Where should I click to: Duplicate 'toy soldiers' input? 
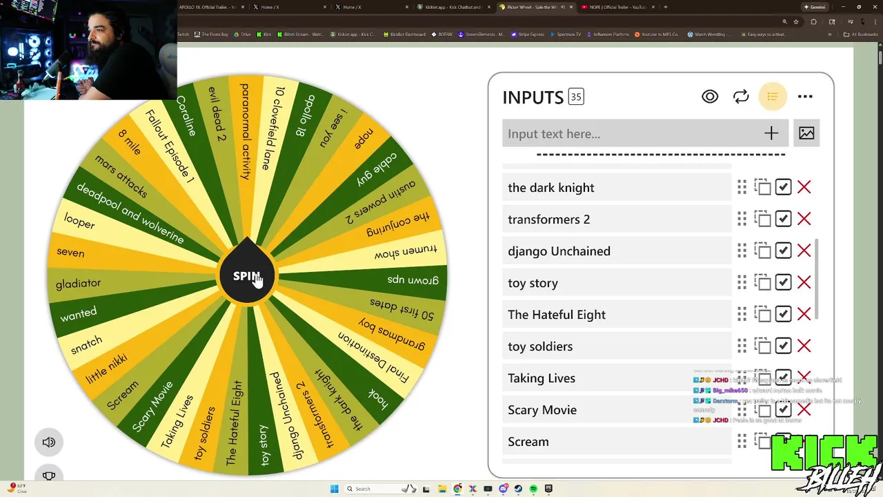(762, 346)
